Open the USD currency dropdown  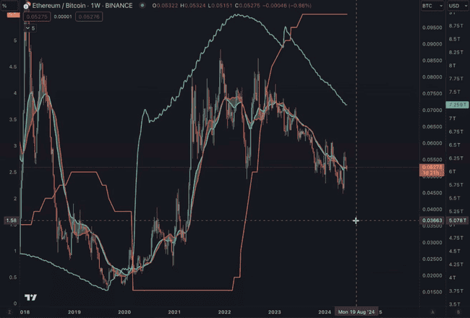coord(458,6)
